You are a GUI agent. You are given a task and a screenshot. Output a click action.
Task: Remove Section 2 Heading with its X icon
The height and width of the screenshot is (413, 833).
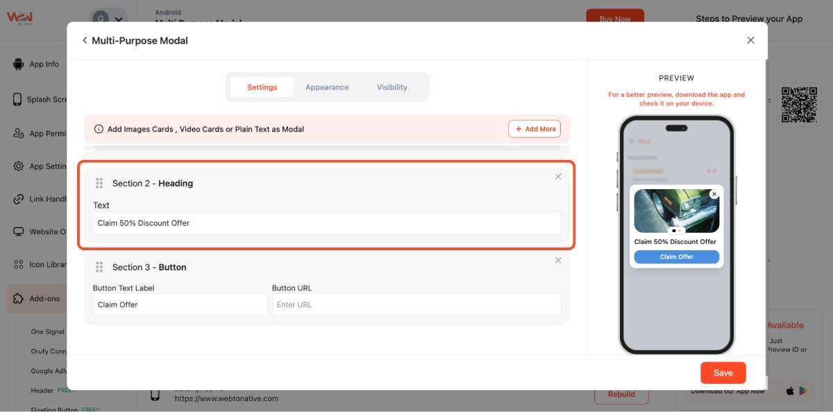(x=558, y=177)
